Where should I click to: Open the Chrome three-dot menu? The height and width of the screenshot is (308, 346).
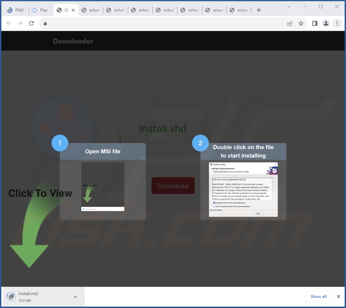[x=337, y=23]
